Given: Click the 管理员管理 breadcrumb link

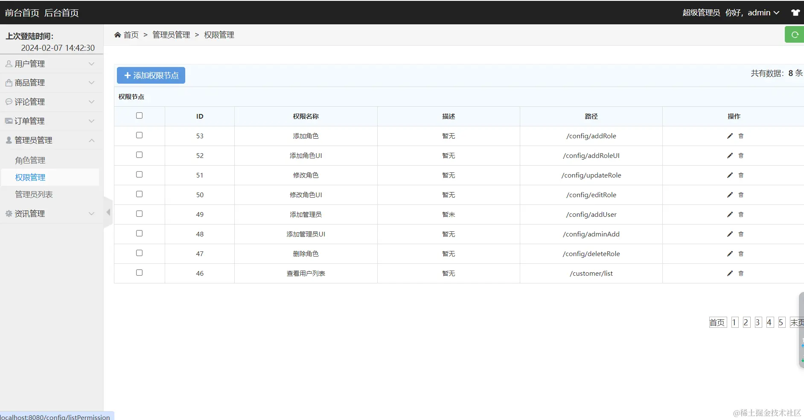Looking at the screenshot, I should pyautogui.click(x=171, y=35).
